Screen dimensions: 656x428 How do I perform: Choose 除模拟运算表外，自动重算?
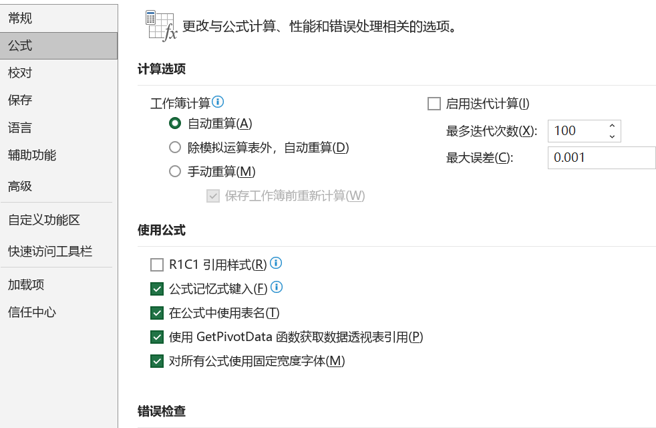pyautogui.click(x=174, y=148)
